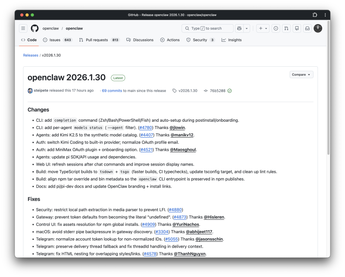Open the notifications inbox icon
Image resolution: width=345 pixels, height=277 pixels.
pyautogui.click(x=307, y=28)
